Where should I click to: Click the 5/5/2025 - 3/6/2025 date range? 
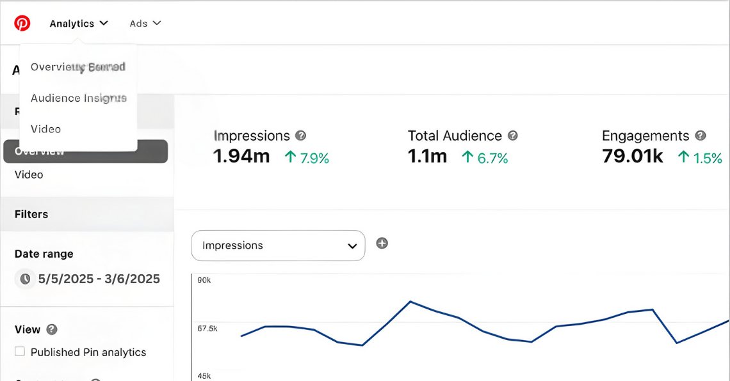(x=99, y=279)
